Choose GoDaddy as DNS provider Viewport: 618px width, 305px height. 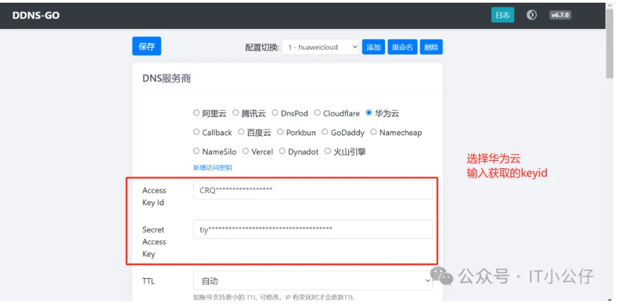coord(324,132)
